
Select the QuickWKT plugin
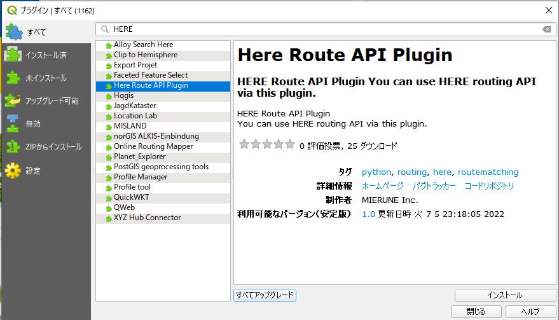click(x=163, y=197)
